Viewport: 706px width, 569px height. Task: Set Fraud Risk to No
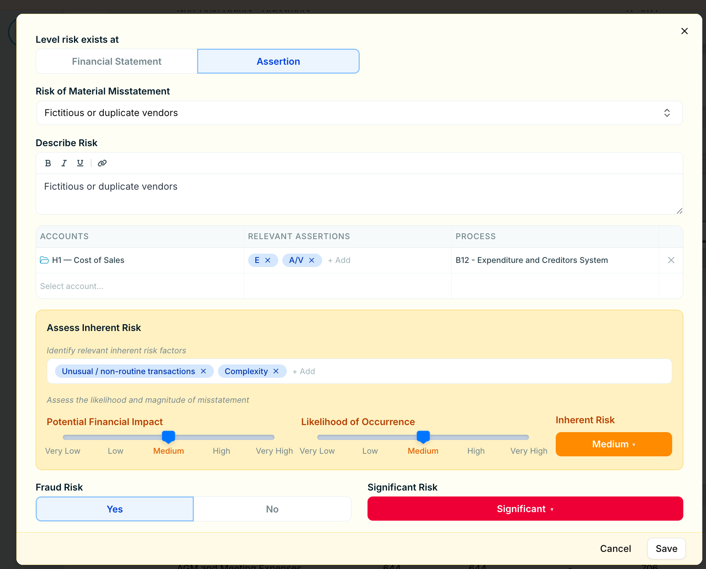[272, 509]
